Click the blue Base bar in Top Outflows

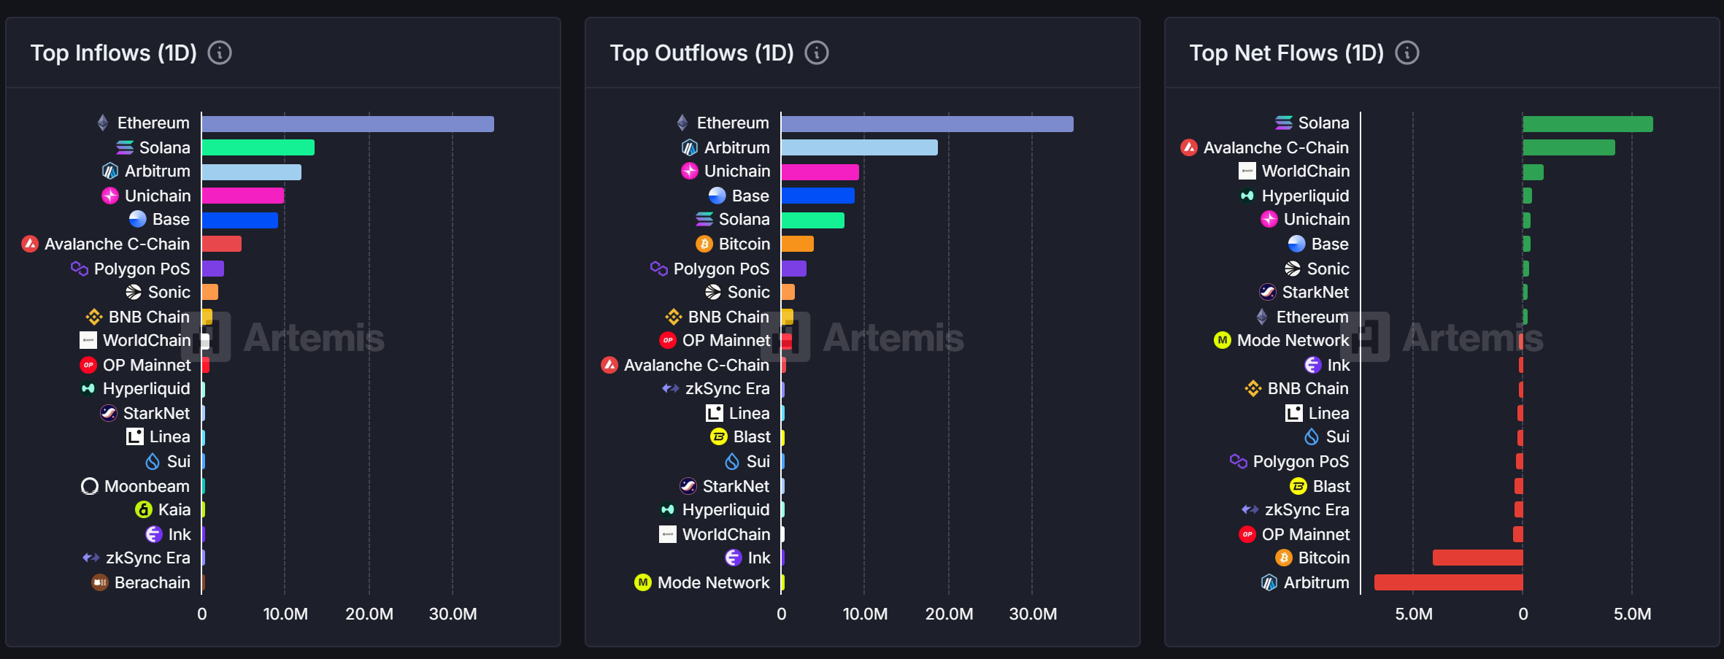817,196
